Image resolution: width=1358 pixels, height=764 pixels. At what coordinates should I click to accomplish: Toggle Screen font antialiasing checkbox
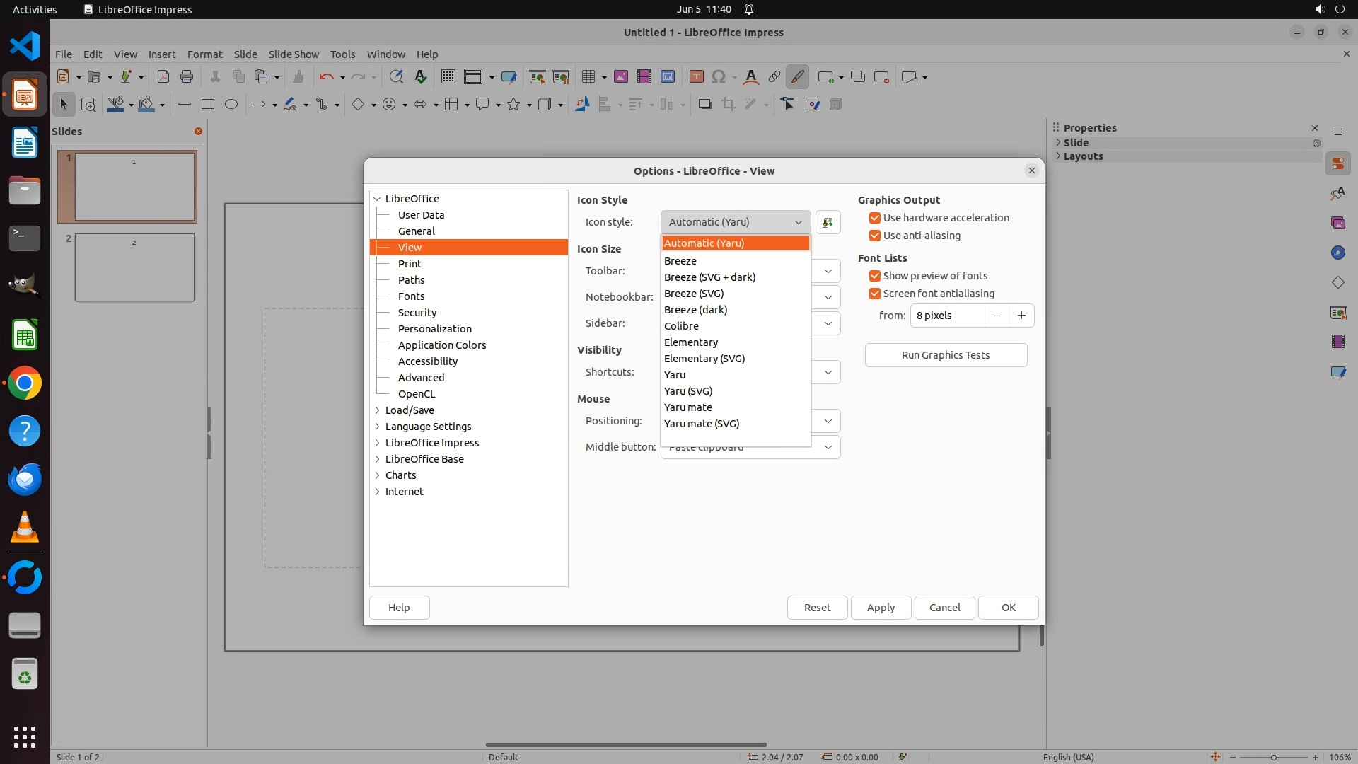click(x=875, y=294)
